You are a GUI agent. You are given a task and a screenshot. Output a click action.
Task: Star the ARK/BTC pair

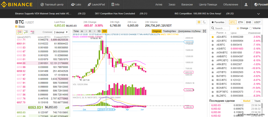[x=213, y=64]
